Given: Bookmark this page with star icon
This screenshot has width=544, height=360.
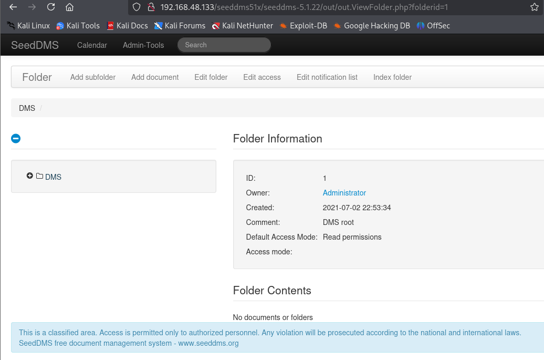Looking at the screenshot, I should point(535,7).
